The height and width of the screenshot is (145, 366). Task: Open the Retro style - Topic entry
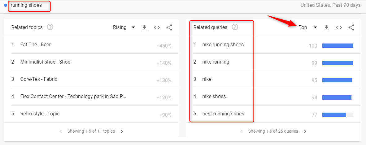[40, 114]
